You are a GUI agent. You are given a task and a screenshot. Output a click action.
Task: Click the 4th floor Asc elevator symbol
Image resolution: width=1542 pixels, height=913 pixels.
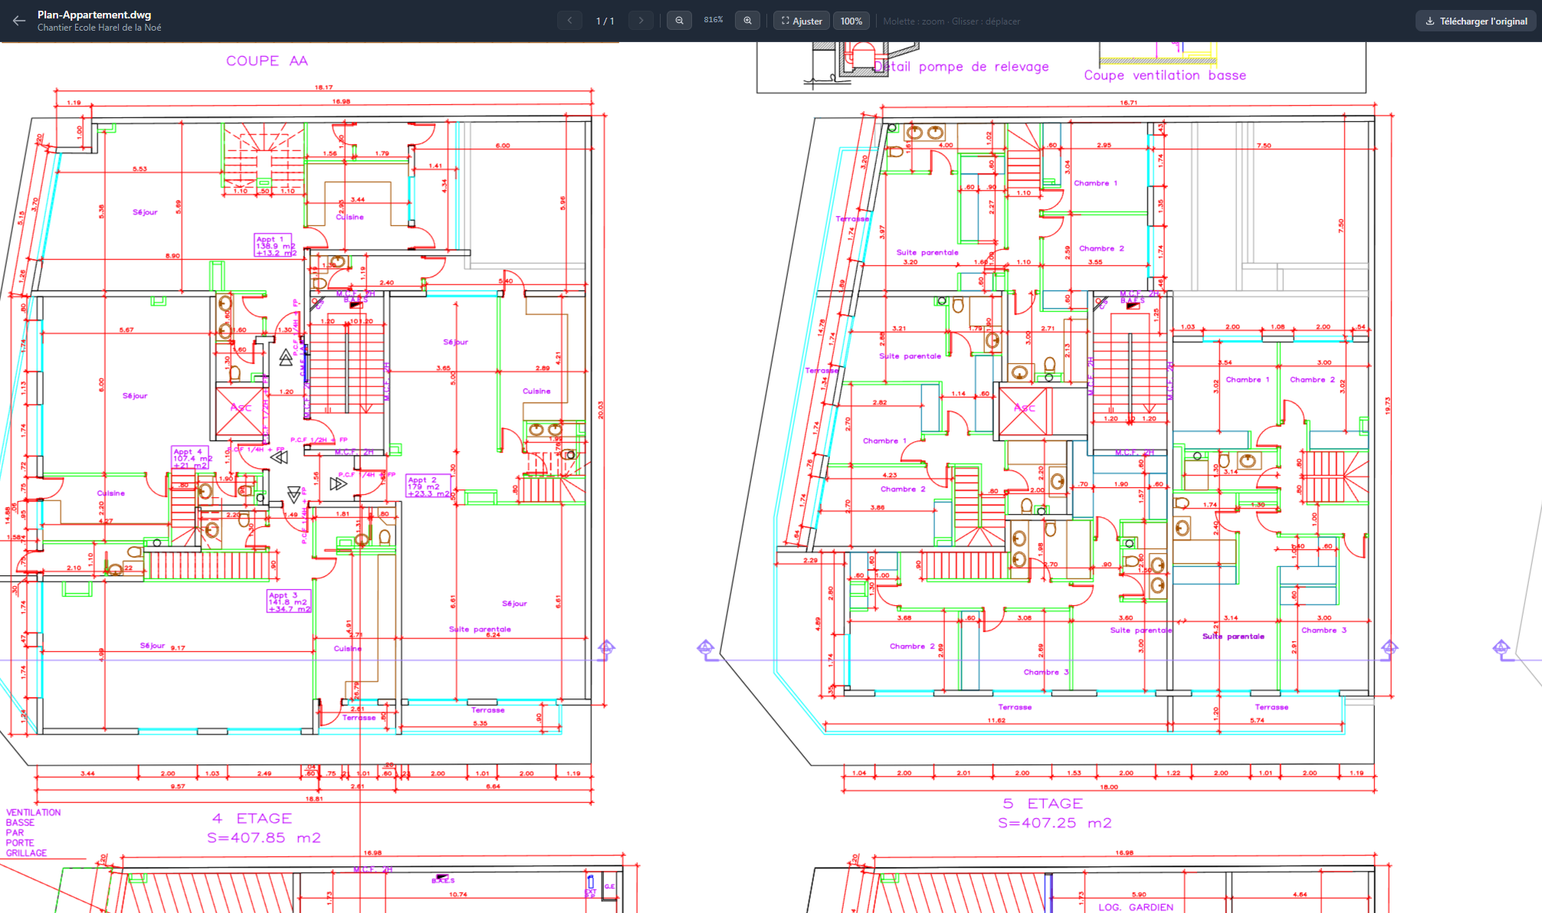tap(240, 409)
